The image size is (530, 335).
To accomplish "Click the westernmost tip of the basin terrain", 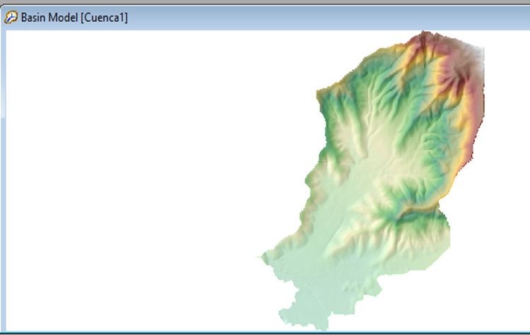I will click(260, 256).
